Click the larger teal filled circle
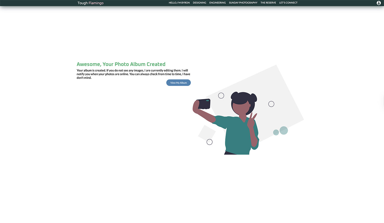 [284, 130]
